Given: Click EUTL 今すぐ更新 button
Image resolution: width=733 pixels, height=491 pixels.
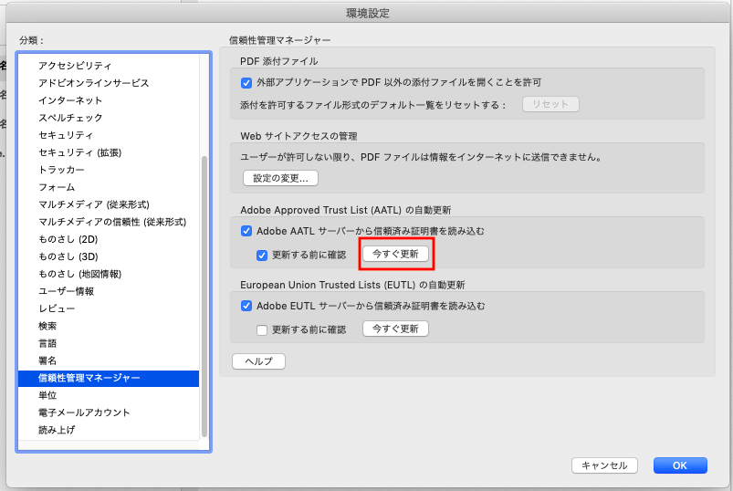Looking at the screenshot, I should (x=395, y=329).
